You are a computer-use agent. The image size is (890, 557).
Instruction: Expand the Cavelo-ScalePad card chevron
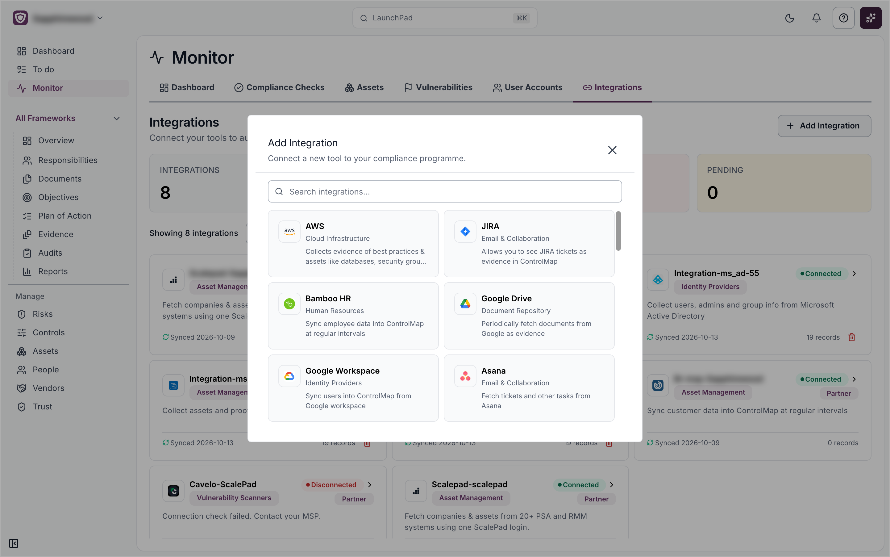[369, 485]
